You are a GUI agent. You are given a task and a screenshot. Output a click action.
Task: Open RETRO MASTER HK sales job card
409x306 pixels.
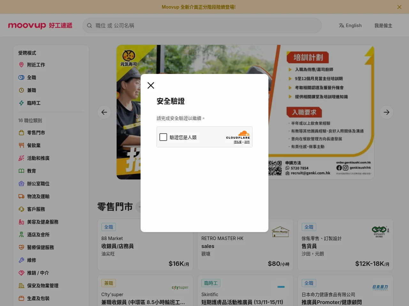tap(245, 245)
